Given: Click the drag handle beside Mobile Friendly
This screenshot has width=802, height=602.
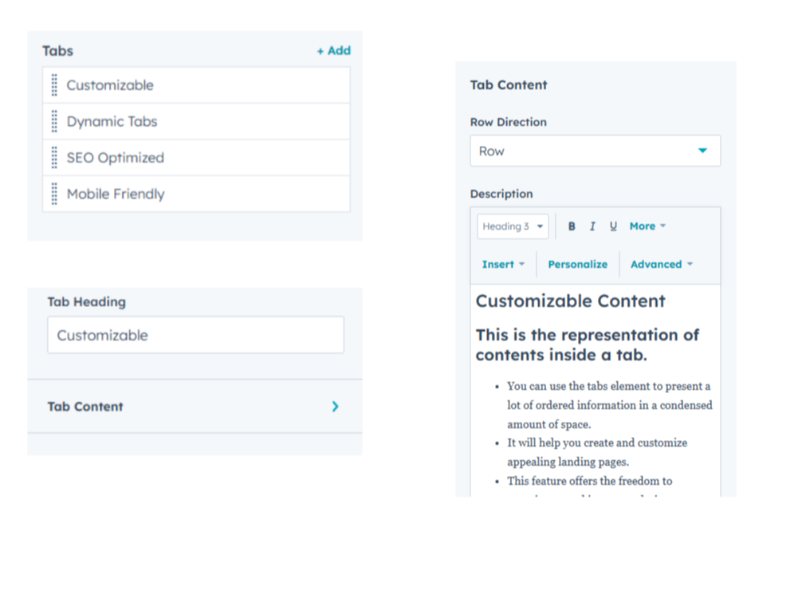Looking at the screenshot, I should click(x=54, y=194).
